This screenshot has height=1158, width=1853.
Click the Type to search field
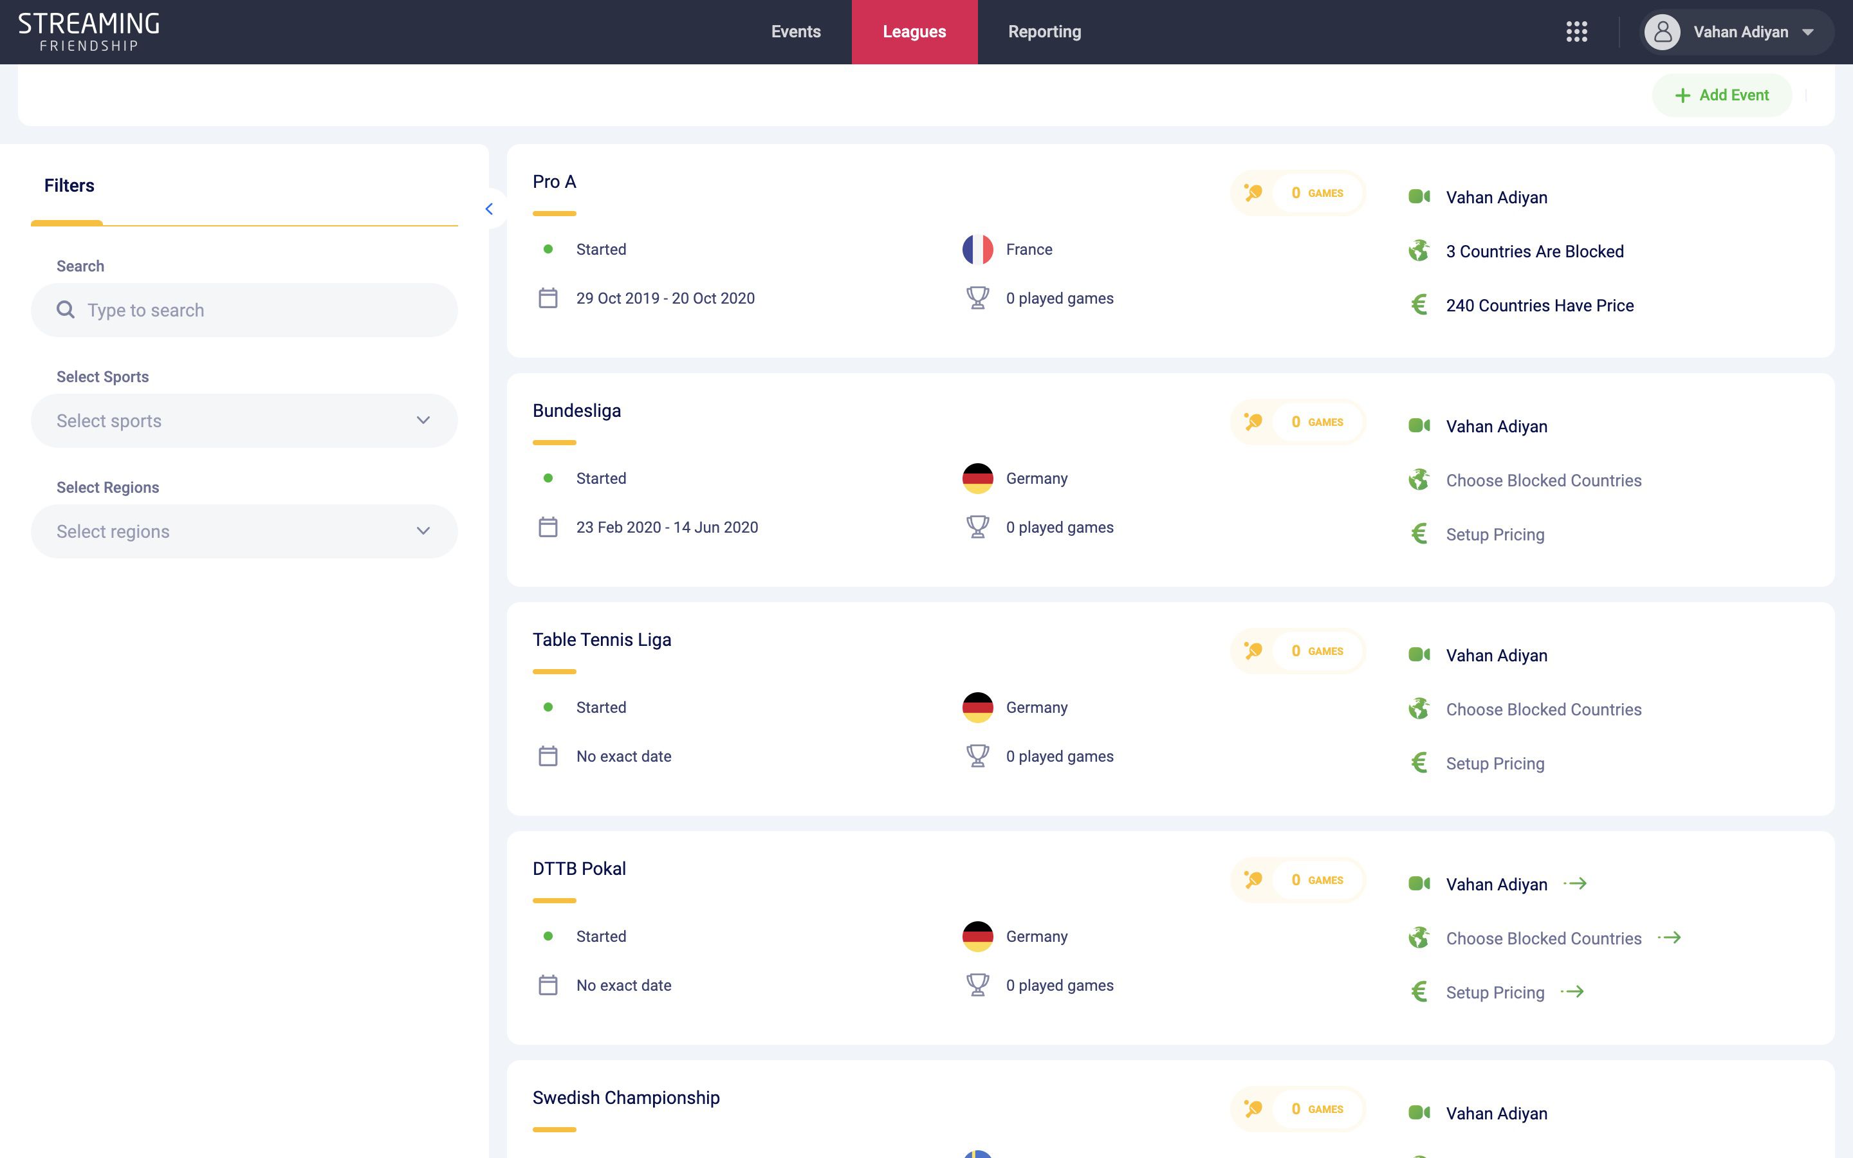click(244, 309)
